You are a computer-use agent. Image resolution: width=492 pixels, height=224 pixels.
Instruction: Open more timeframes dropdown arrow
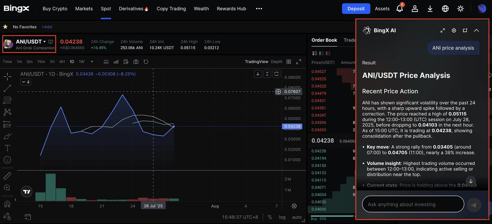pos(92,62)
